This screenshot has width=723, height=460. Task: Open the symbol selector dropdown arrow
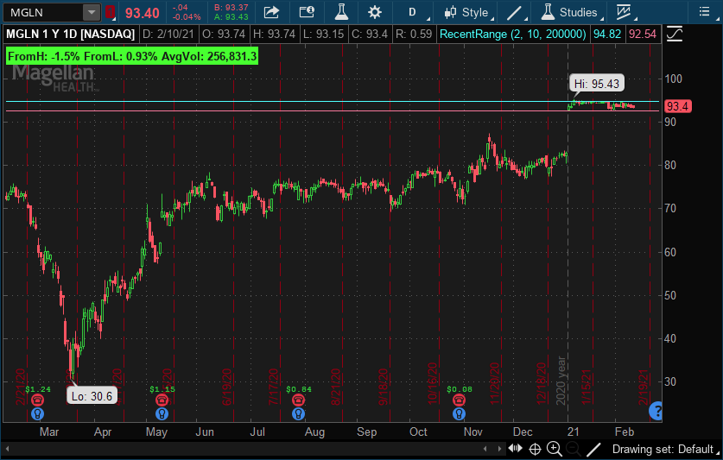[92, 12]
